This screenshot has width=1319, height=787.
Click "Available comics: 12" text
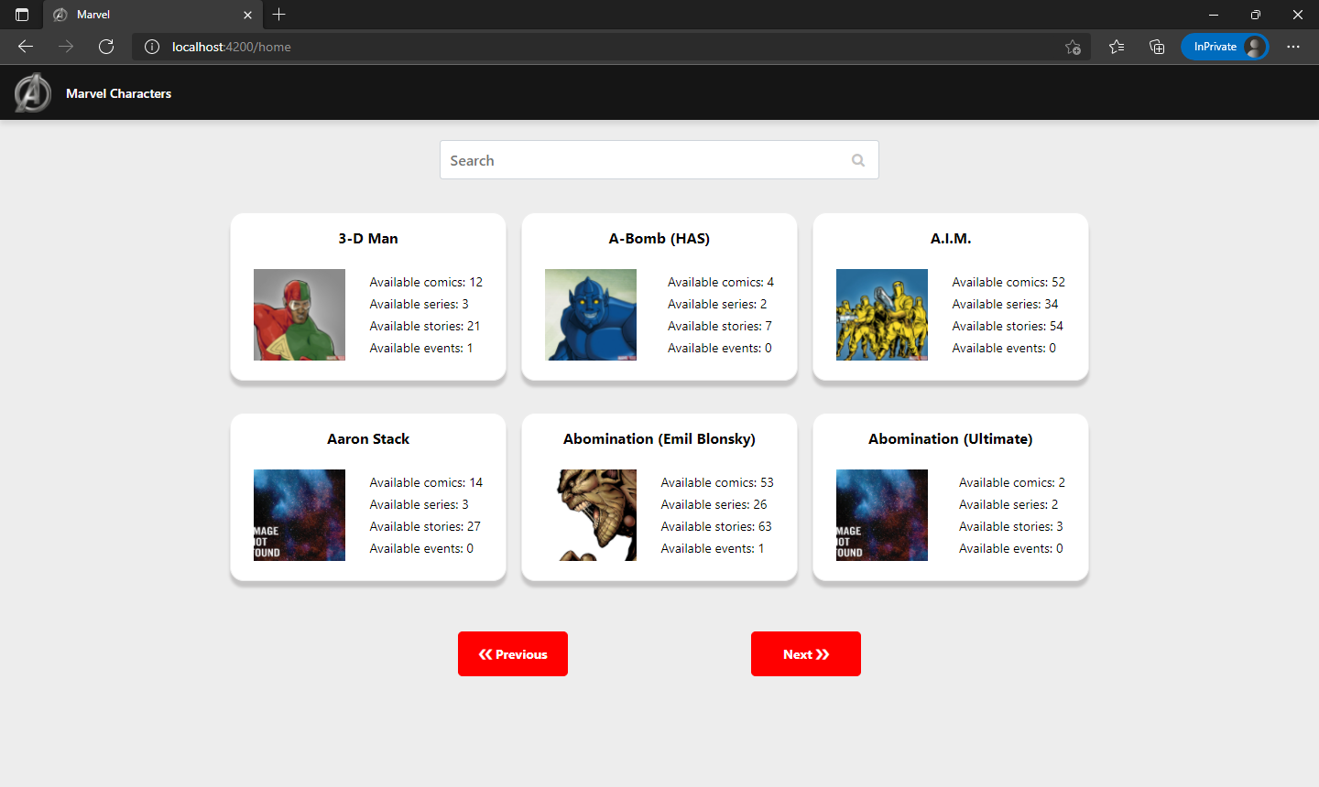[x=426, y=282]
